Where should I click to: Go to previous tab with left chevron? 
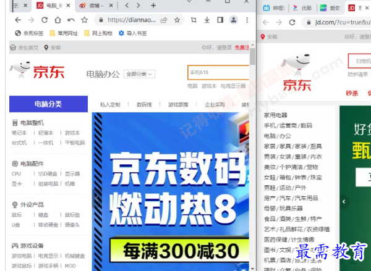[127, 5]
